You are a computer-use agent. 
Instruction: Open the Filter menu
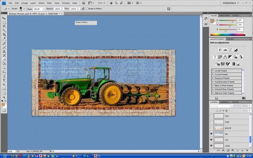coord(49,3)
